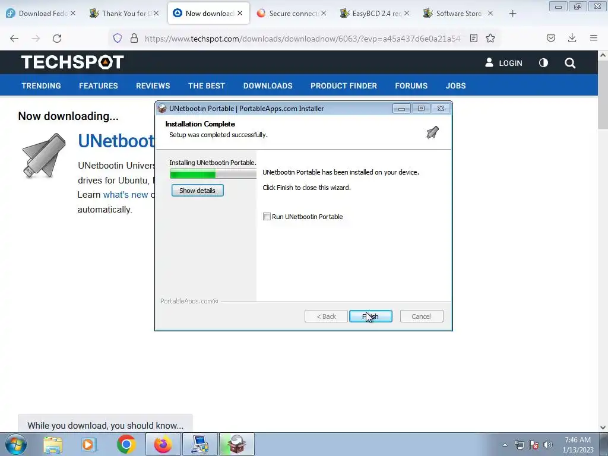This screenshot has width=608, height=456.
Task: Open the PRODUCT FINDER menu
Action: [x=344, y=85]
